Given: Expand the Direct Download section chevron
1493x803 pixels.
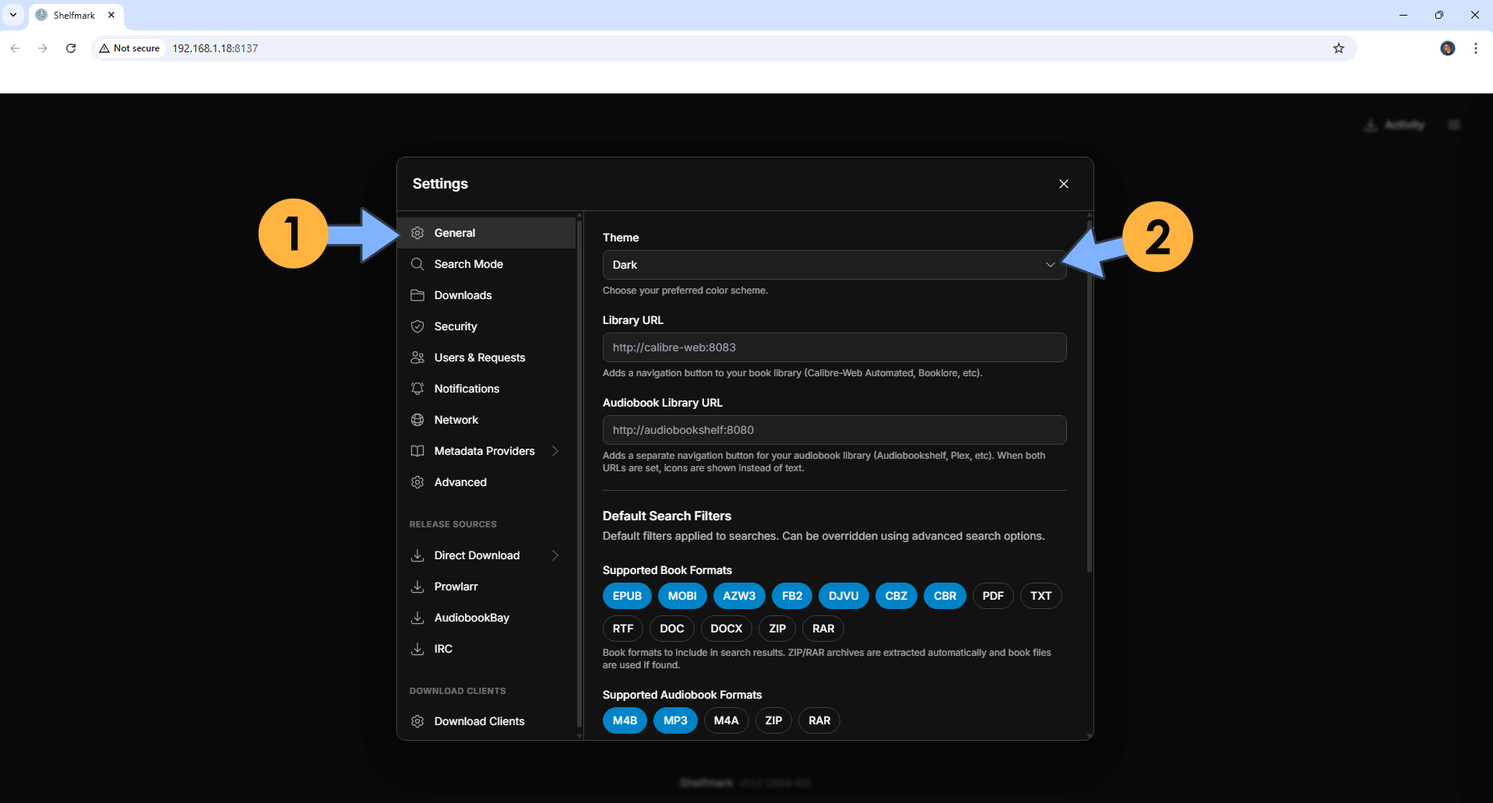Looking at the screenshot, I should [555, 555].
